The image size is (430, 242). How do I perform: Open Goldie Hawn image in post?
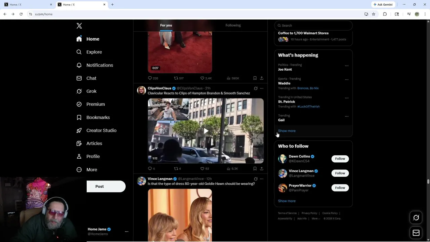click(x=180, y=215)
